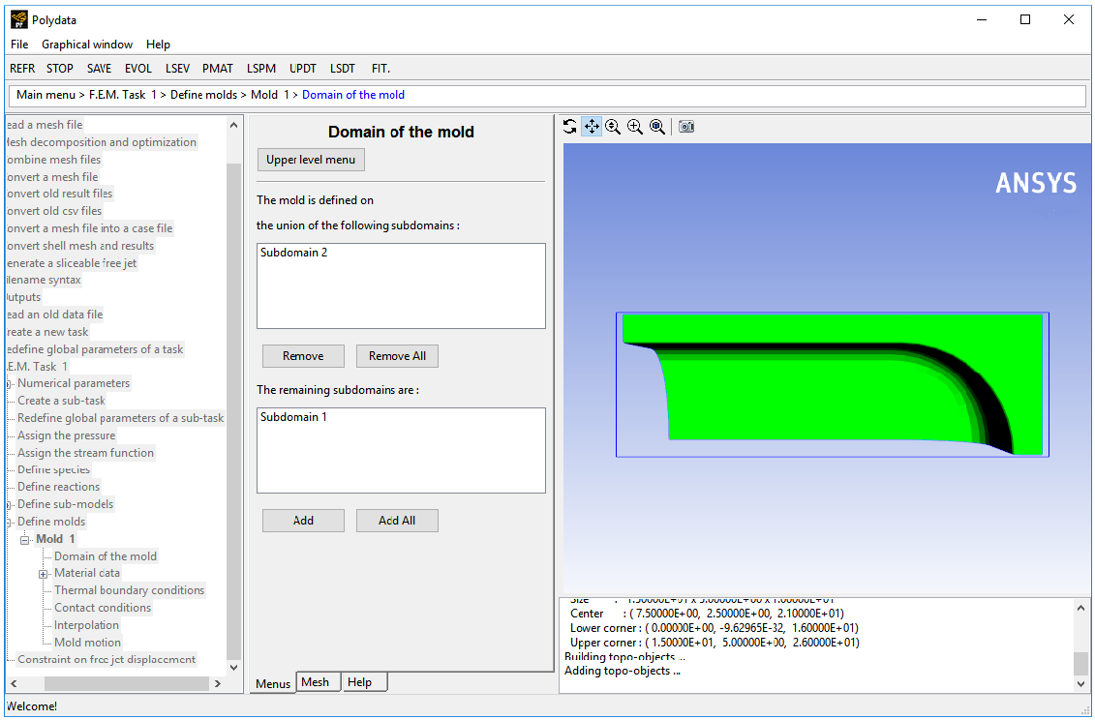Select the pan view tool
The height and width of the screenshot is (720, 1095).
(592, 126)
